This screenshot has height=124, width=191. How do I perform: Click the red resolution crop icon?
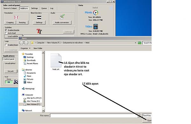pos(16,17)
